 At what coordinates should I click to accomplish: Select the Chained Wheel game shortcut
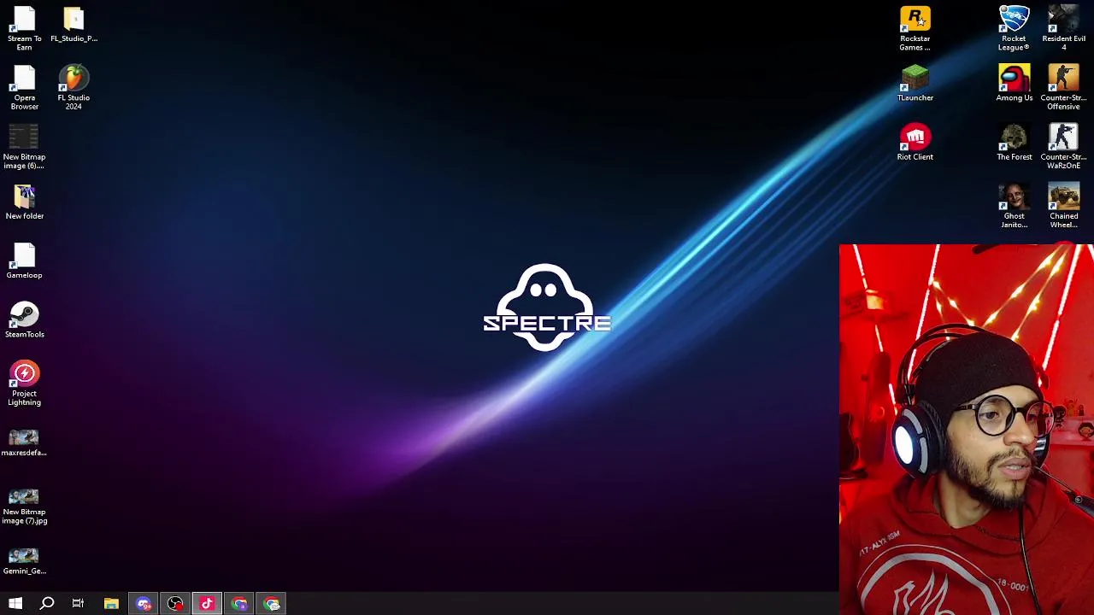(1063, 205)
